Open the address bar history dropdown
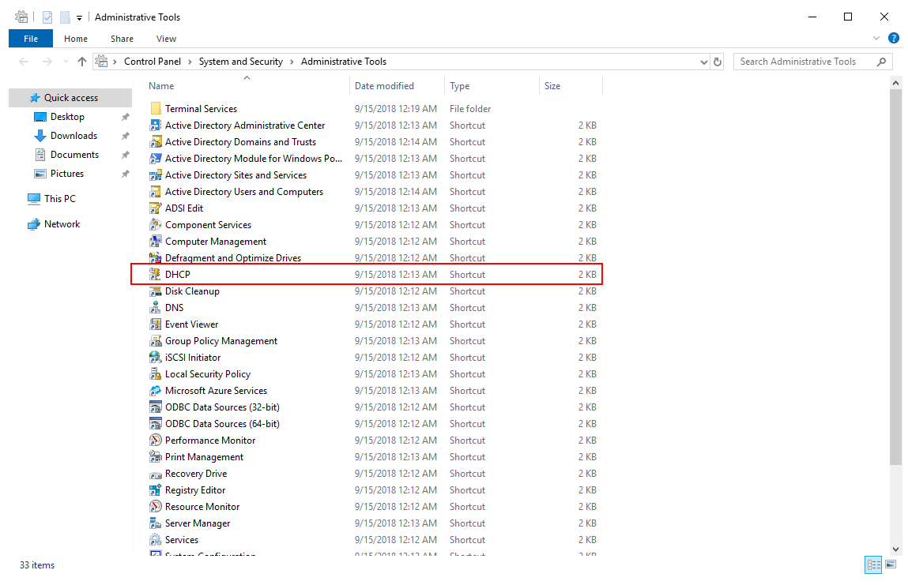This screenshot has width=908, height=585. click(703, 62)
